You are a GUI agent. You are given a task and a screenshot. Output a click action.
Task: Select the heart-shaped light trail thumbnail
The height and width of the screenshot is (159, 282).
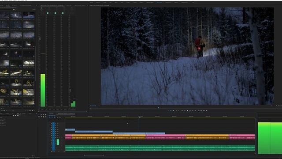click(x=16, y=83)
